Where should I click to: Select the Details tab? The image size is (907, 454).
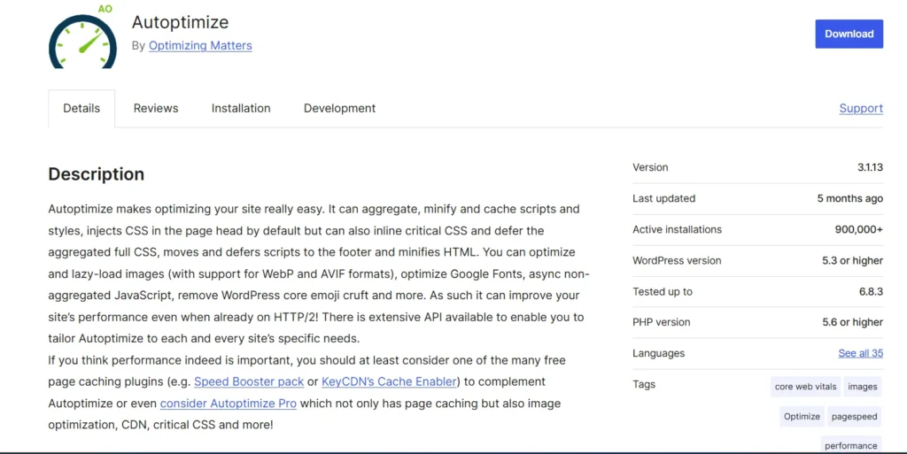point(81,109)
